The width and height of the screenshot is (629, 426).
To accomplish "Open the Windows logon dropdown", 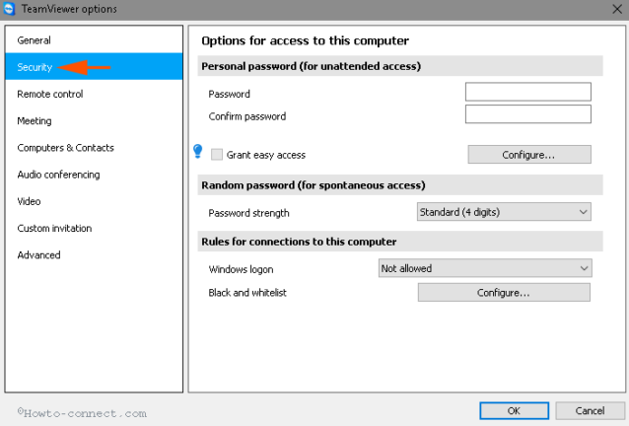I will (485, 268).
